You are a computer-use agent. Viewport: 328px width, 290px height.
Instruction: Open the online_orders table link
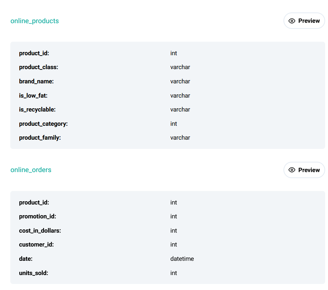(31, 170)
